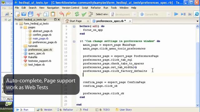Click the New File toolbar icon
200x112 pixels.
pyautogui.click(x=17, y=14)
